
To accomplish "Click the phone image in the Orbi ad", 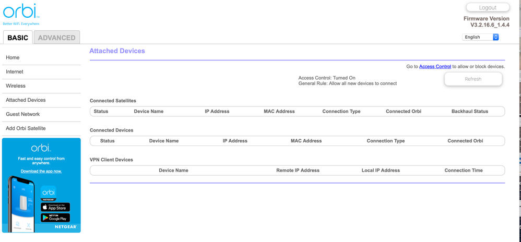I will click(22, 204).
